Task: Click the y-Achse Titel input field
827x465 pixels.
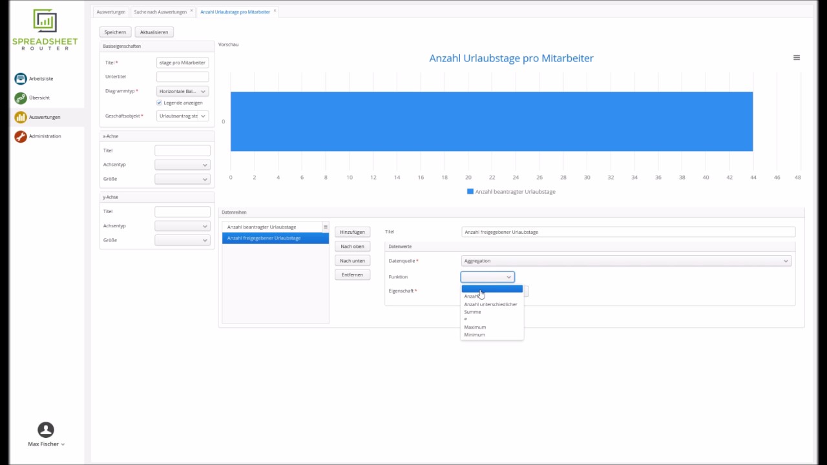Action: 182,212
